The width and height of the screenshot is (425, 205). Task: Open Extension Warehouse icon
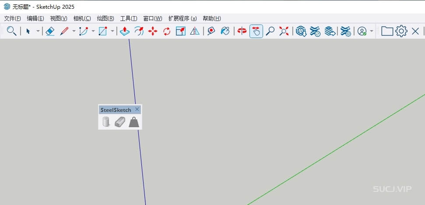pos(315,31)
